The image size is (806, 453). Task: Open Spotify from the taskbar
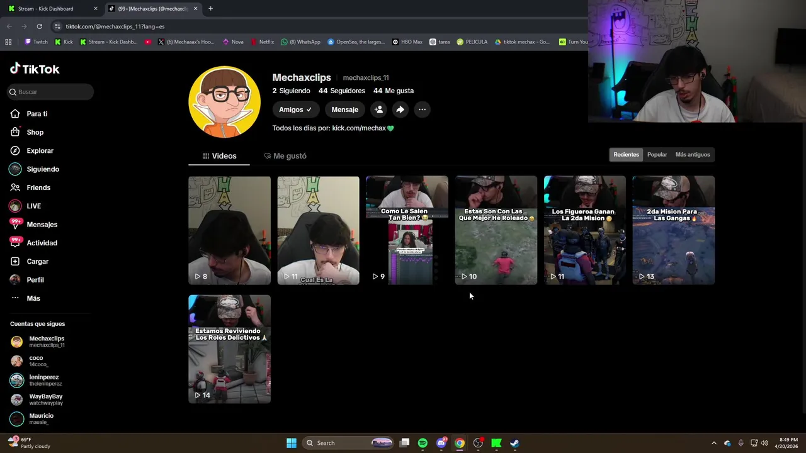(x=423, y=443)
